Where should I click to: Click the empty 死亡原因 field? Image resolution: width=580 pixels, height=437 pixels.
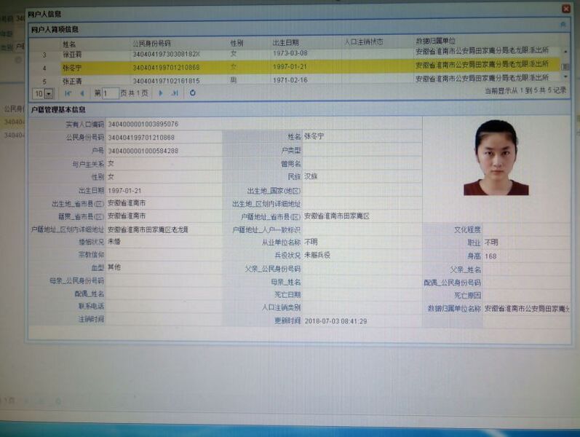coord(526,296)
